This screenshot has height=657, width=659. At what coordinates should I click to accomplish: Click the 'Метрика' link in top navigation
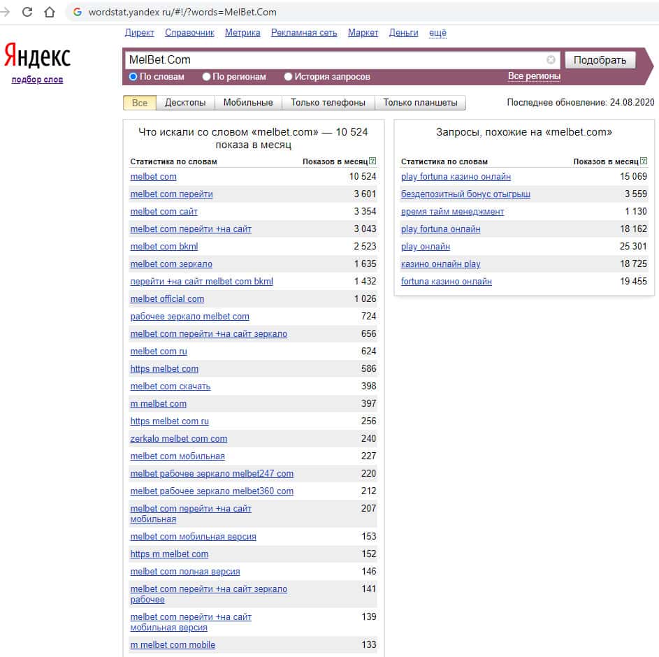coord(242,33)
